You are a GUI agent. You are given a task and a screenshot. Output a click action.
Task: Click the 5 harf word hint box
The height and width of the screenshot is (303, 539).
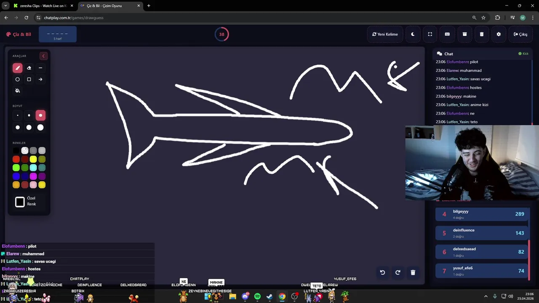tap(58, 35)
